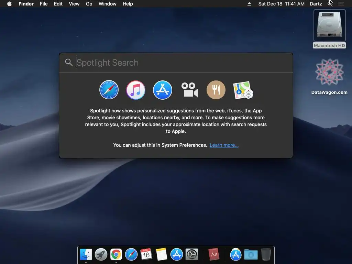Open Applications folder stack in Dock

(x=236, y=254)
